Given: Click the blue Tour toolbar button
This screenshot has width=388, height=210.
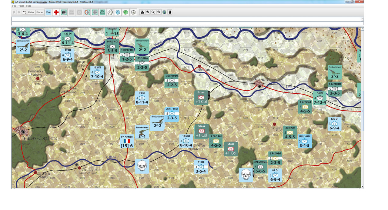Looking at the screenshot, I should [48, 12].
